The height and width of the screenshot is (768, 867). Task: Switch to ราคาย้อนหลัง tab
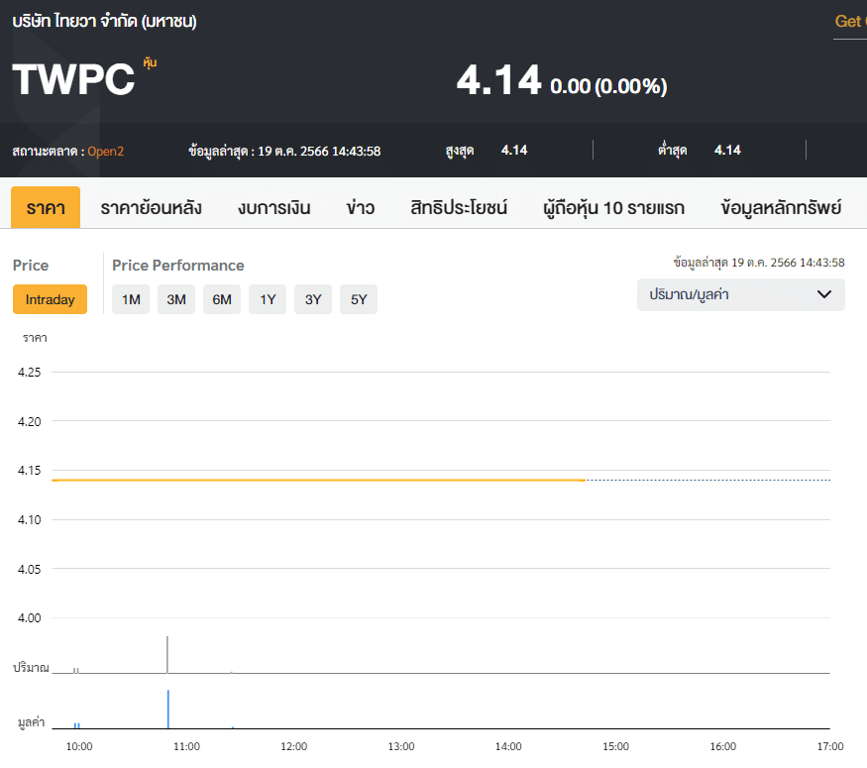point(151,208)
